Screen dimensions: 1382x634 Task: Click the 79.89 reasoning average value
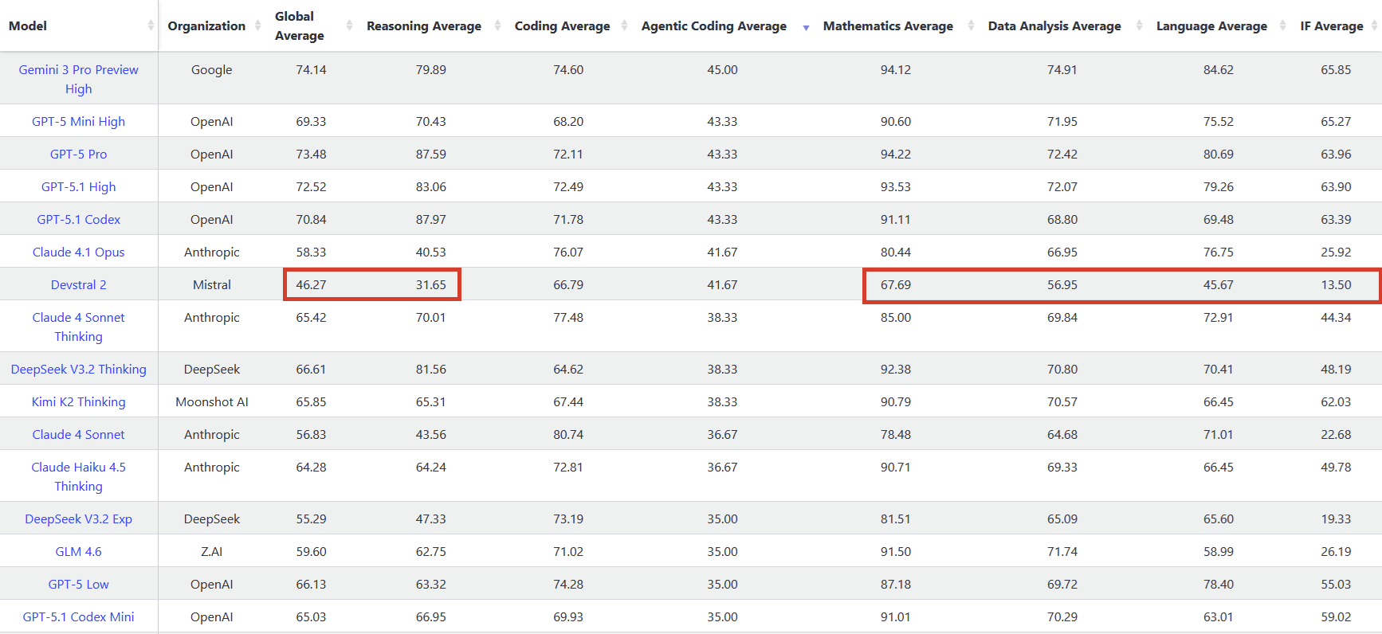click(431, 69)
